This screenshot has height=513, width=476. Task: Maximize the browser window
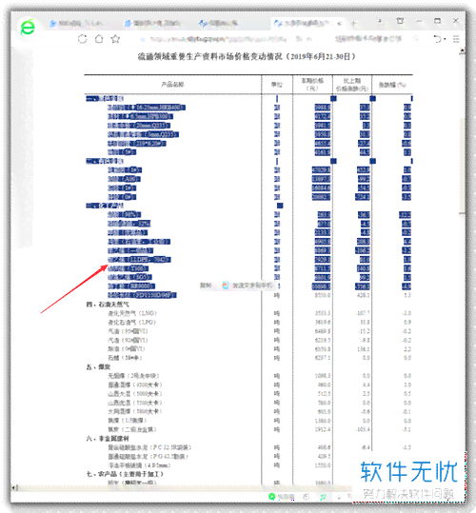(x=437, y=21)
